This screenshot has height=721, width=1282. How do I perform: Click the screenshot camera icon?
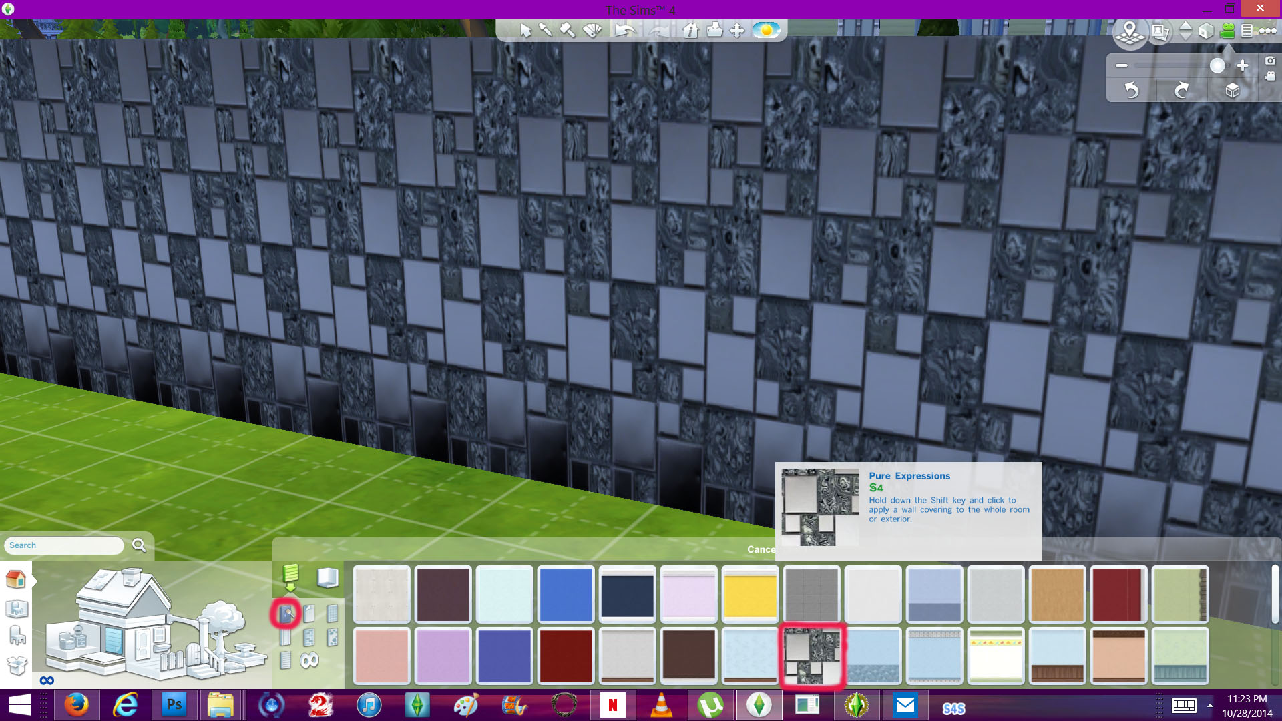(x=1270, y=61)
